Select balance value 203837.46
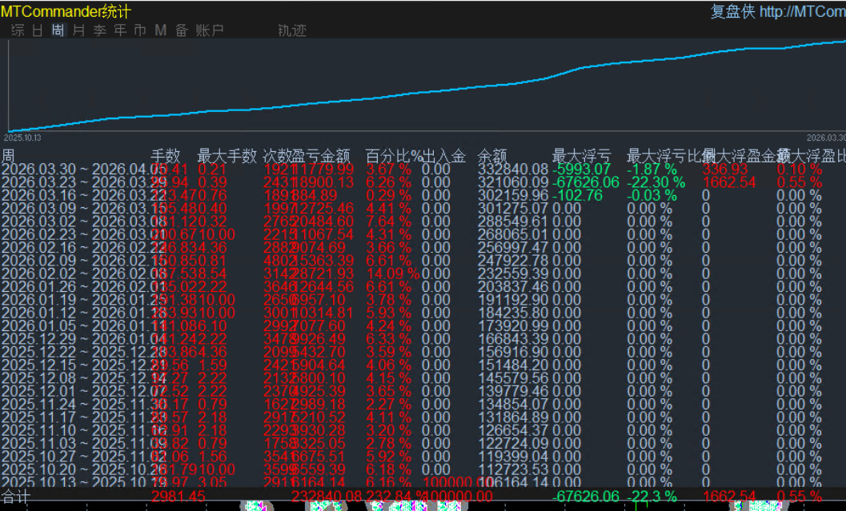The image size is (846, 511). 512,287
